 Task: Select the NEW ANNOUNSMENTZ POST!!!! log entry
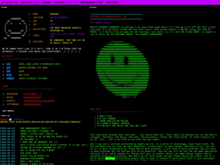pos(35,128)
